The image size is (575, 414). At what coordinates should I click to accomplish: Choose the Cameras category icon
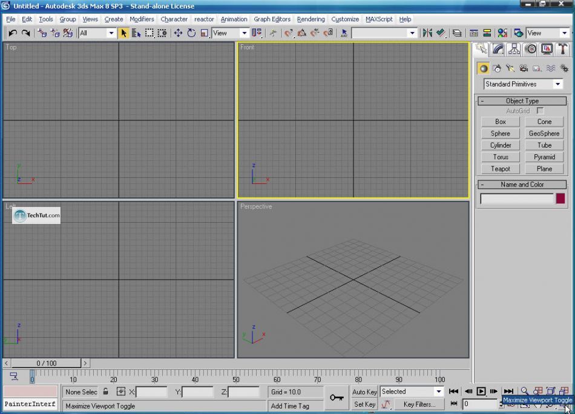[524, 68]
